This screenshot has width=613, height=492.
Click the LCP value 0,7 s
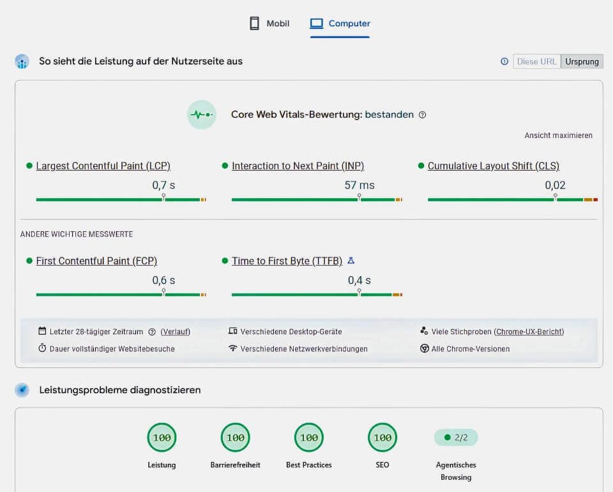163,185
